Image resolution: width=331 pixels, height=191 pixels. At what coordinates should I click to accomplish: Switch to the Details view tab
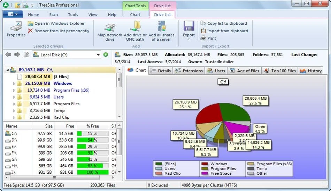(x=161, y=71)
